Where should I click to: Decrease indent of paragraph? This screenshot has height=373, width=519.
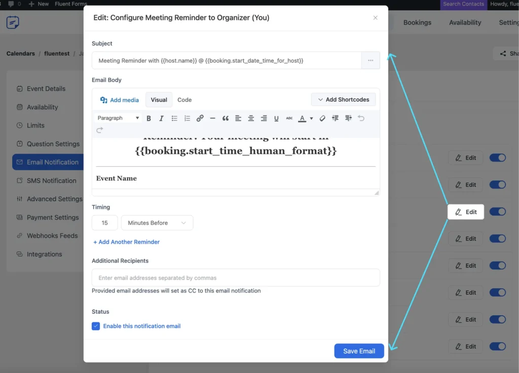tap(336, 118)
